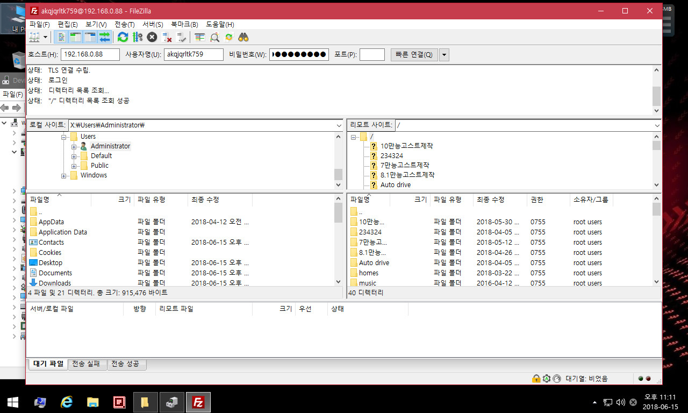Expand the Default folder node
The image size is (688, 413).
[74, 156]
